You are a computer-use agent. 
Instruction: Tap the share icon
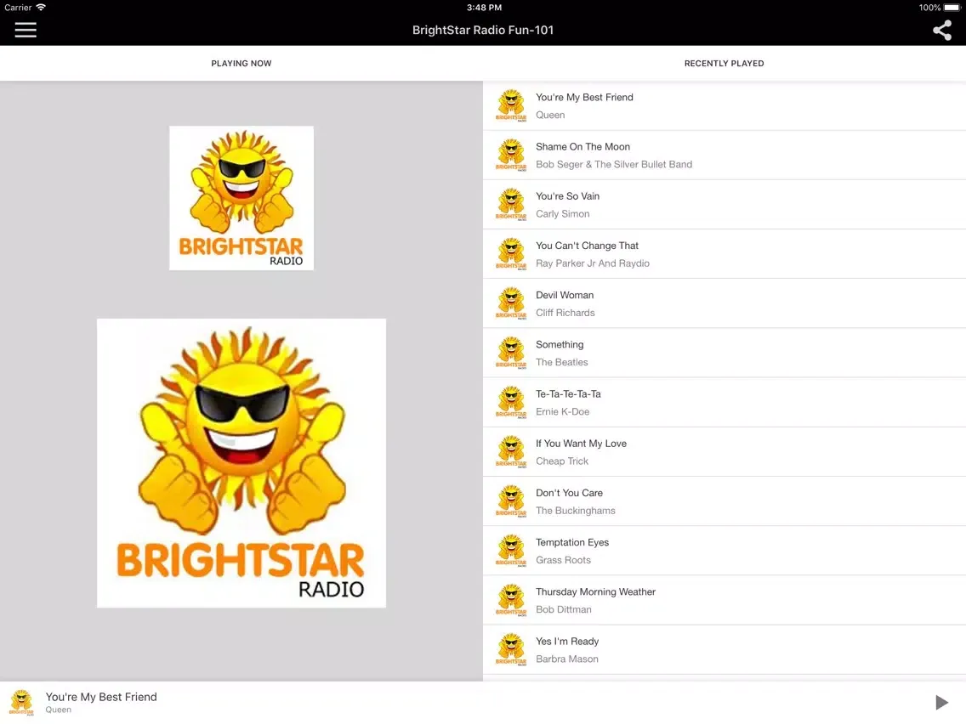pyautogui.click(x=941, y=31)
